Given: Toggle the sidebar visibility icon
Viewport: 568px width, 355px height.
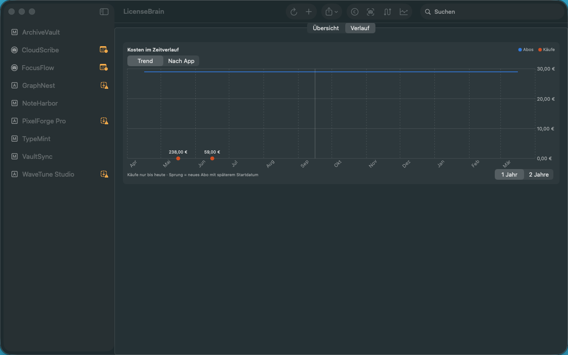Looking at the screenshot, I should (104, 12).
